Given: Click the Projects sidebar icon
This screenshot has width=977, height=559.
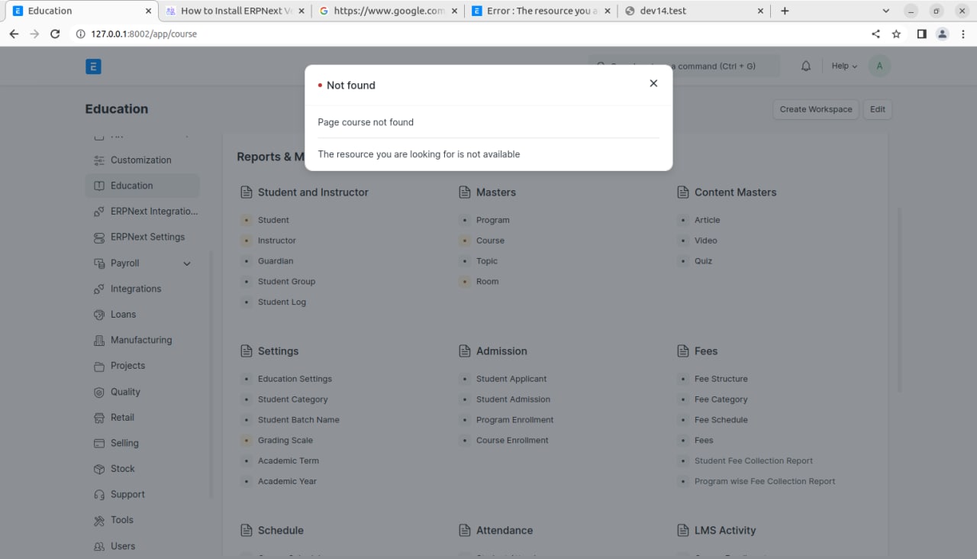Looking at the screenshot, I should coord(98,366).
